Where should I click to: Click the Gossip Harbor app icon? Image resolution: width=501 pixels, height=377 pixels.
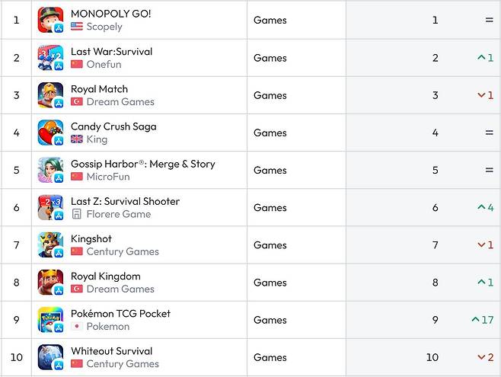[50, 170]
